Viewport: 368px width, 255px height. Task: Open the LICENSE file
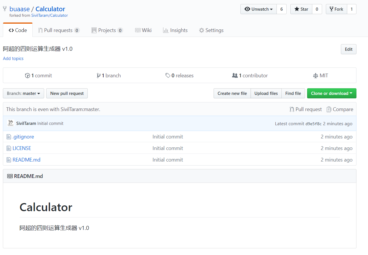(x=22, y=148)
